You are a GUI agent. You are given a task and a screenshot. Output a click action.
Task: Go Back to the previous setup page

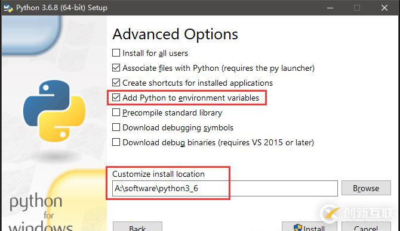tap(137, 227)
